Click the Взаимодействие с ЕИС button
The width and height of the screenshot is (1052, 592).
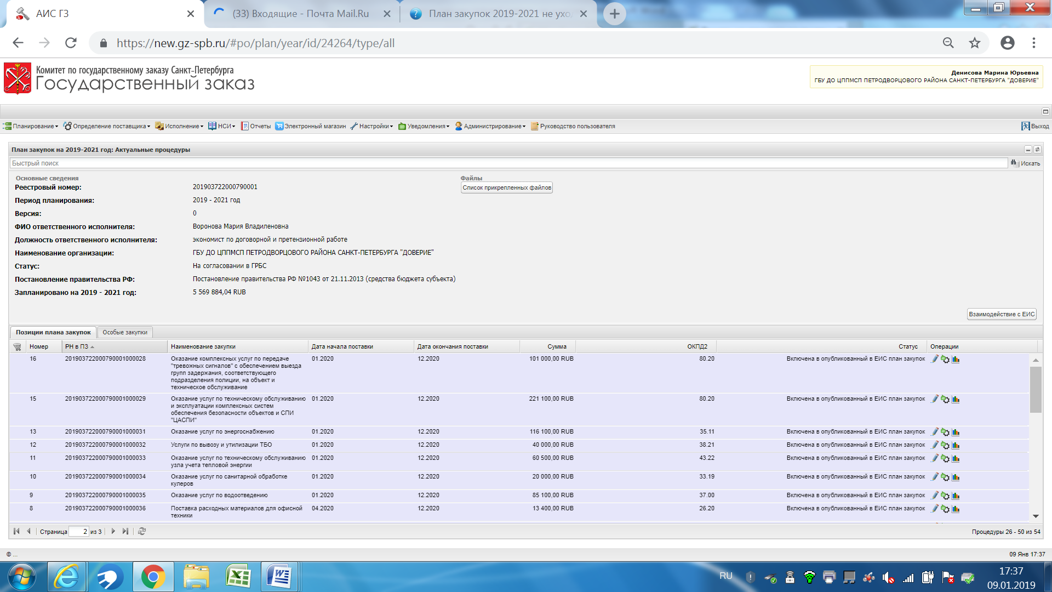pos(1001,314)
